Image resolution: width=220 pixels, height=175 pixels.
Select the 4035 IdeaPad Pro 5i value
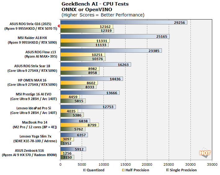(71, 111)
